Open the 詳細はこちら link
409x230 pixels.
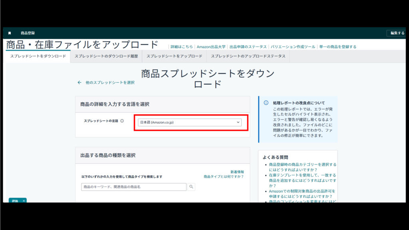coord(182,47)
